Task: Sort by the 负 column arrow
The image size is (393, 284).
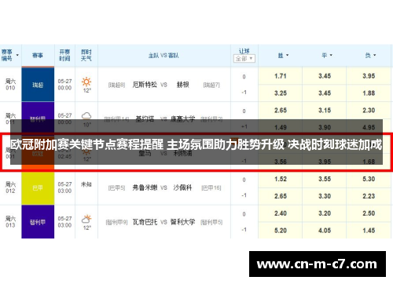Action: click(375, 55)
